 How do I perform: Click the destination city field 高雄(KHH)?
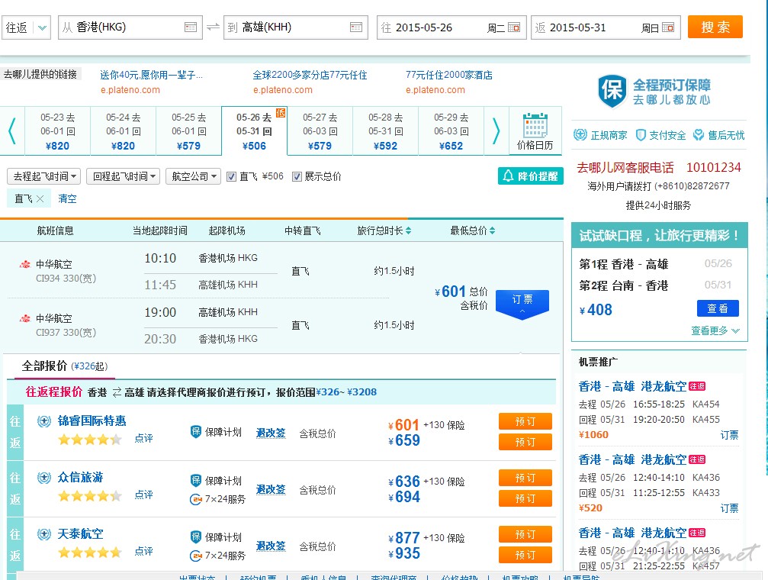296,27
